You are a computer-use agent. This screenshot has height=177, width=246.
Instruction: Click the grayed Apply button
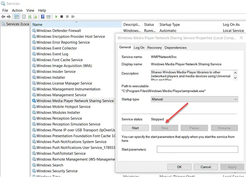pyautogui.click(x=232, y=167)
